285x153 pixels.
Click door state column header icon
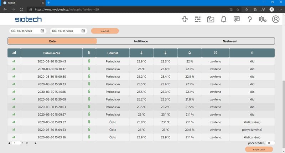pos(216,53)
